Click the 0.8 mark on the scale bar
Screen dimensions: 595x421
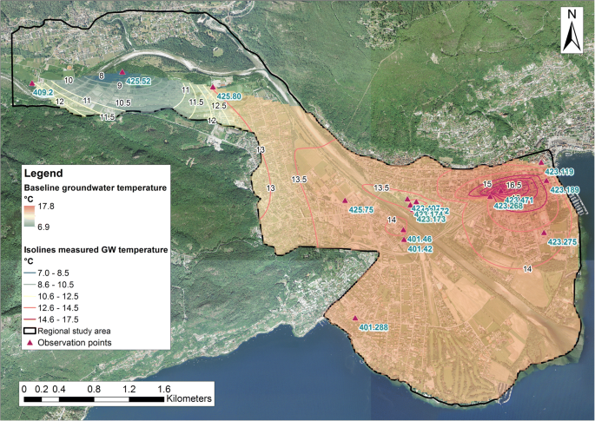coord(94,389)
